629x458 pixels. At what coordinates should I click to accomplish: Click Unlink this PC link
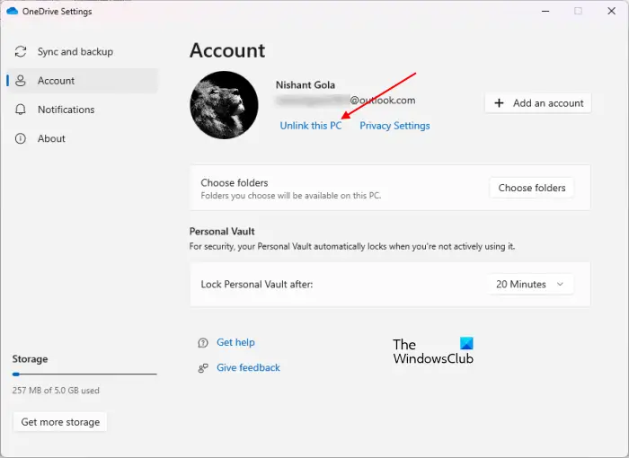[x=311, y=126]
